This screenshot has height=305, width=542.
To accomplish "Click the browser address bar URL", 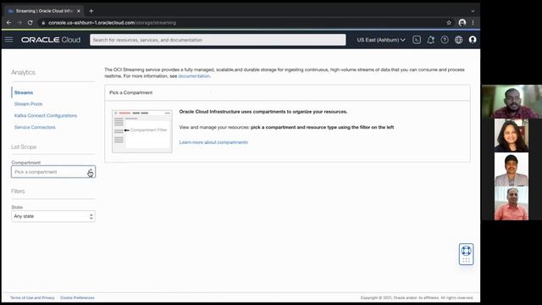I will click(x=112, y=23).
